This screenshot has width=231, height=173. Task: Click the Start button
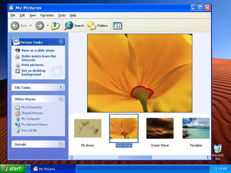12,168
